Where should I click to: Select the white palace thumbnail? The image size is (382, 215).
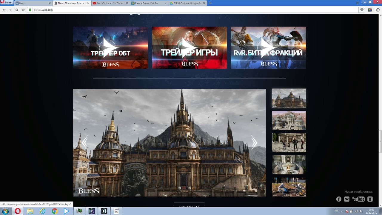[289, 120]
